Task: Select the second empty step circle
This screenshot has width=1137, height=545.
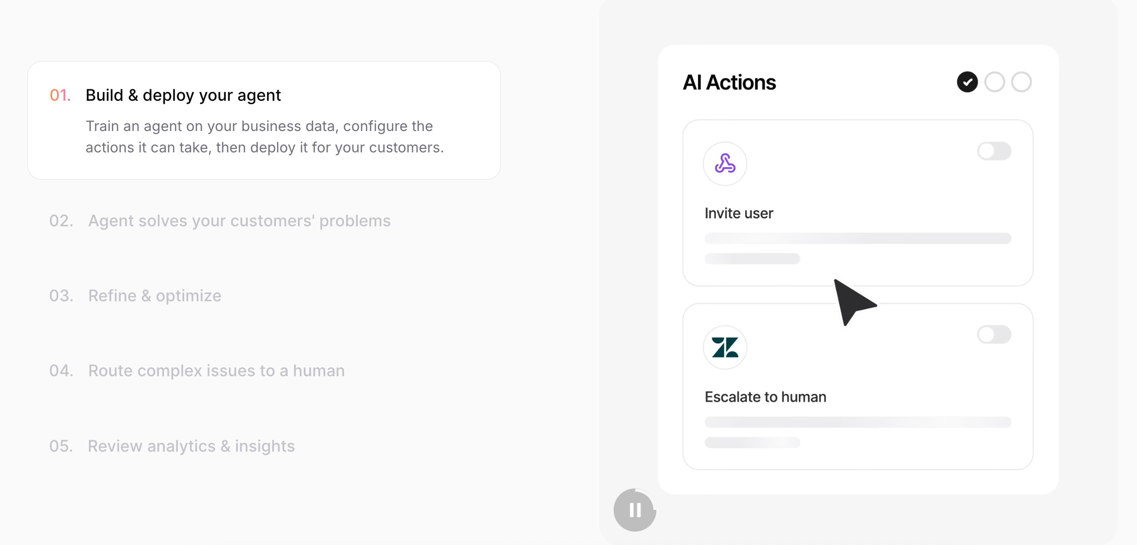Action: [995, 82]
